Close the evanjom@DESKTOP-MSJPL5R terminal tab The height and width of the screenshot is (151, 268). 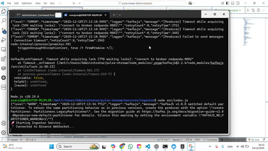105,15
